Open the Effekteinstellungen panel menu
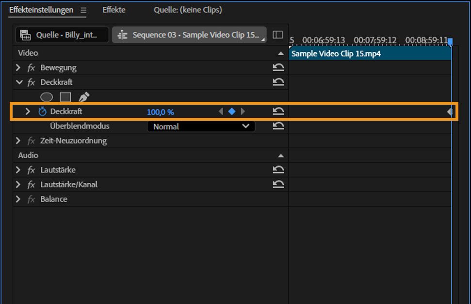This screenshot has height=304, width=471. (x=82, y=10)
